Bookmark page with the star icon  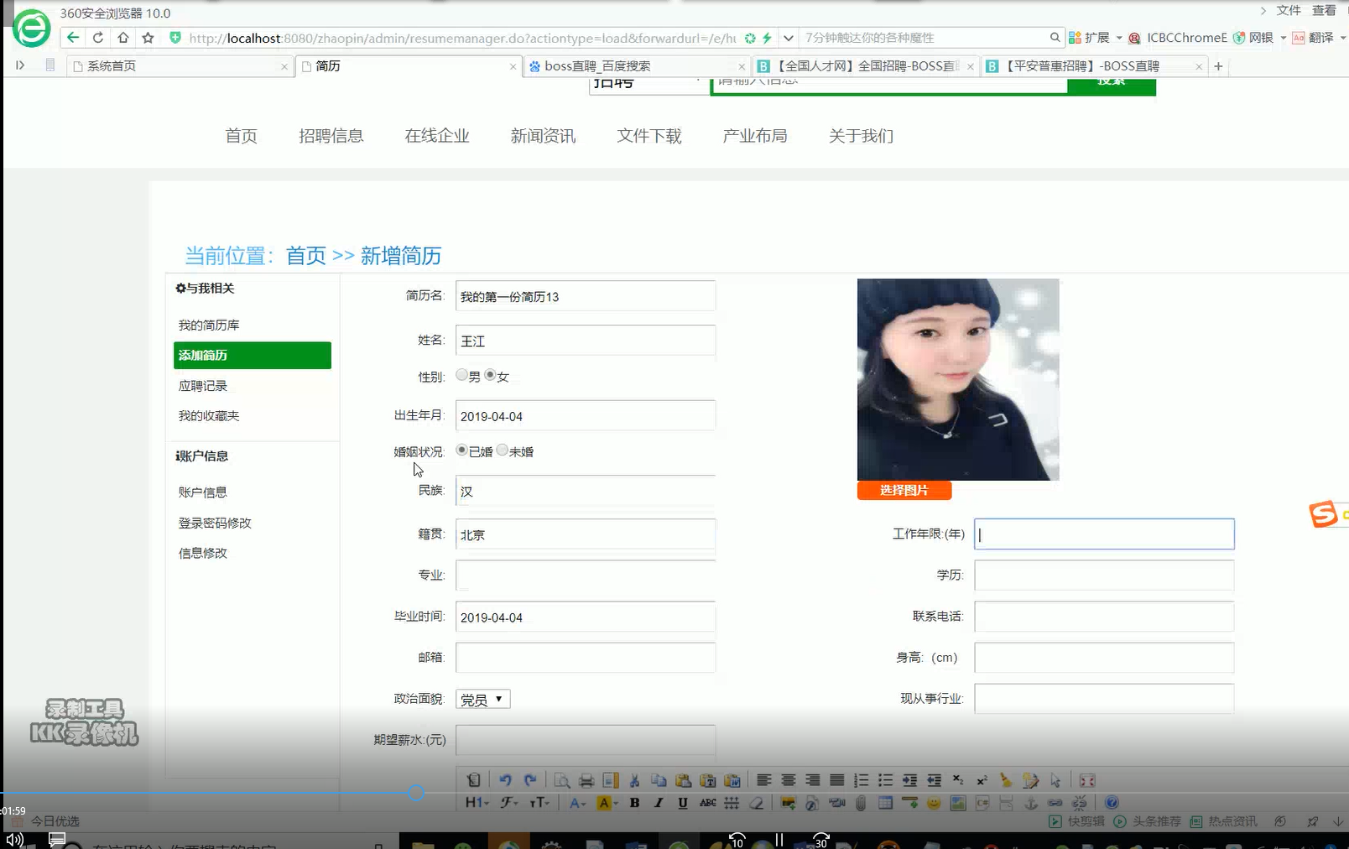[148, 38]
